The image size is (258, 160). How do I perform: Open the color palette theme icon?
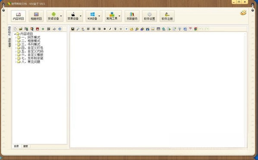point(243,13)
